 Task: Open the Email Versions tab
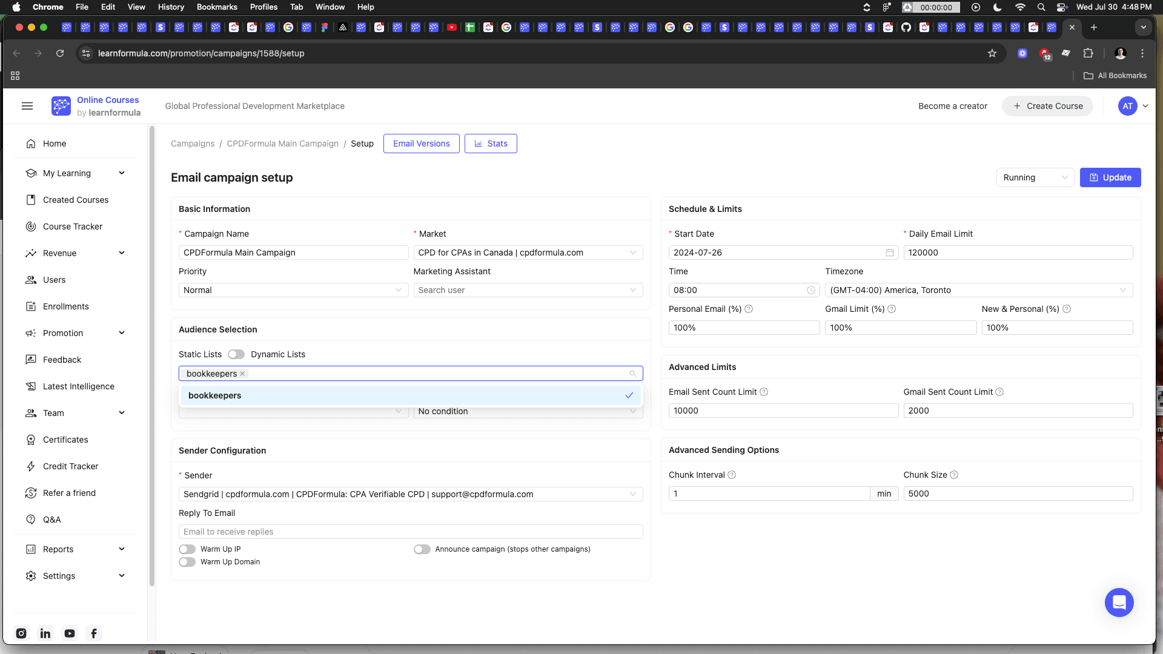pyautogui.click(x=421, y=144)
